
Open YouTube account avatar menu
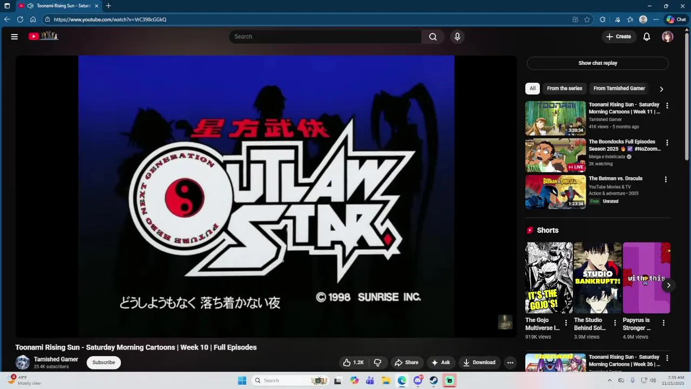point(668,37)
